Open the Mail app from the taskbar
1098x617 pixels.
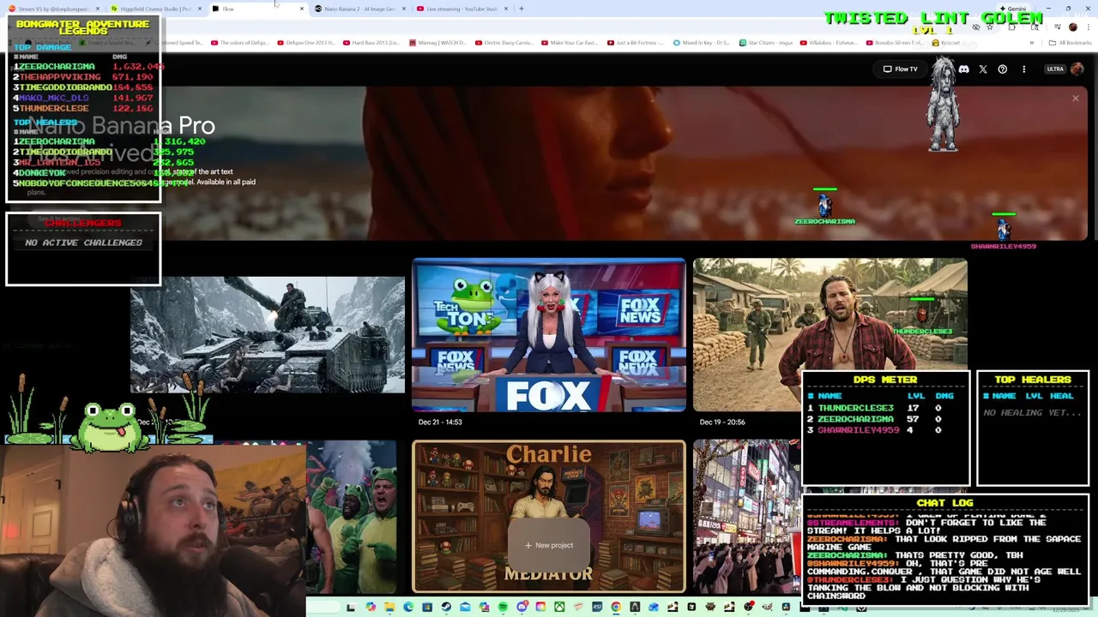(465, 607)
